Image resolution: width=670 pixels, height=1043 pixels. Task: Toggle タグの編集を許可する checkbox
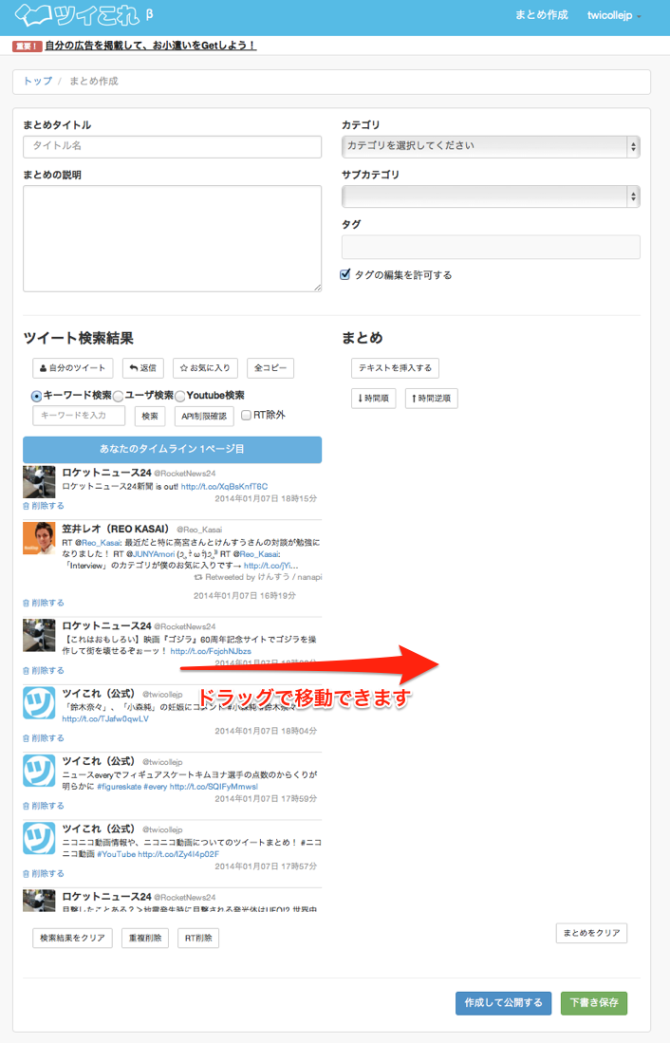pos(344,274)
